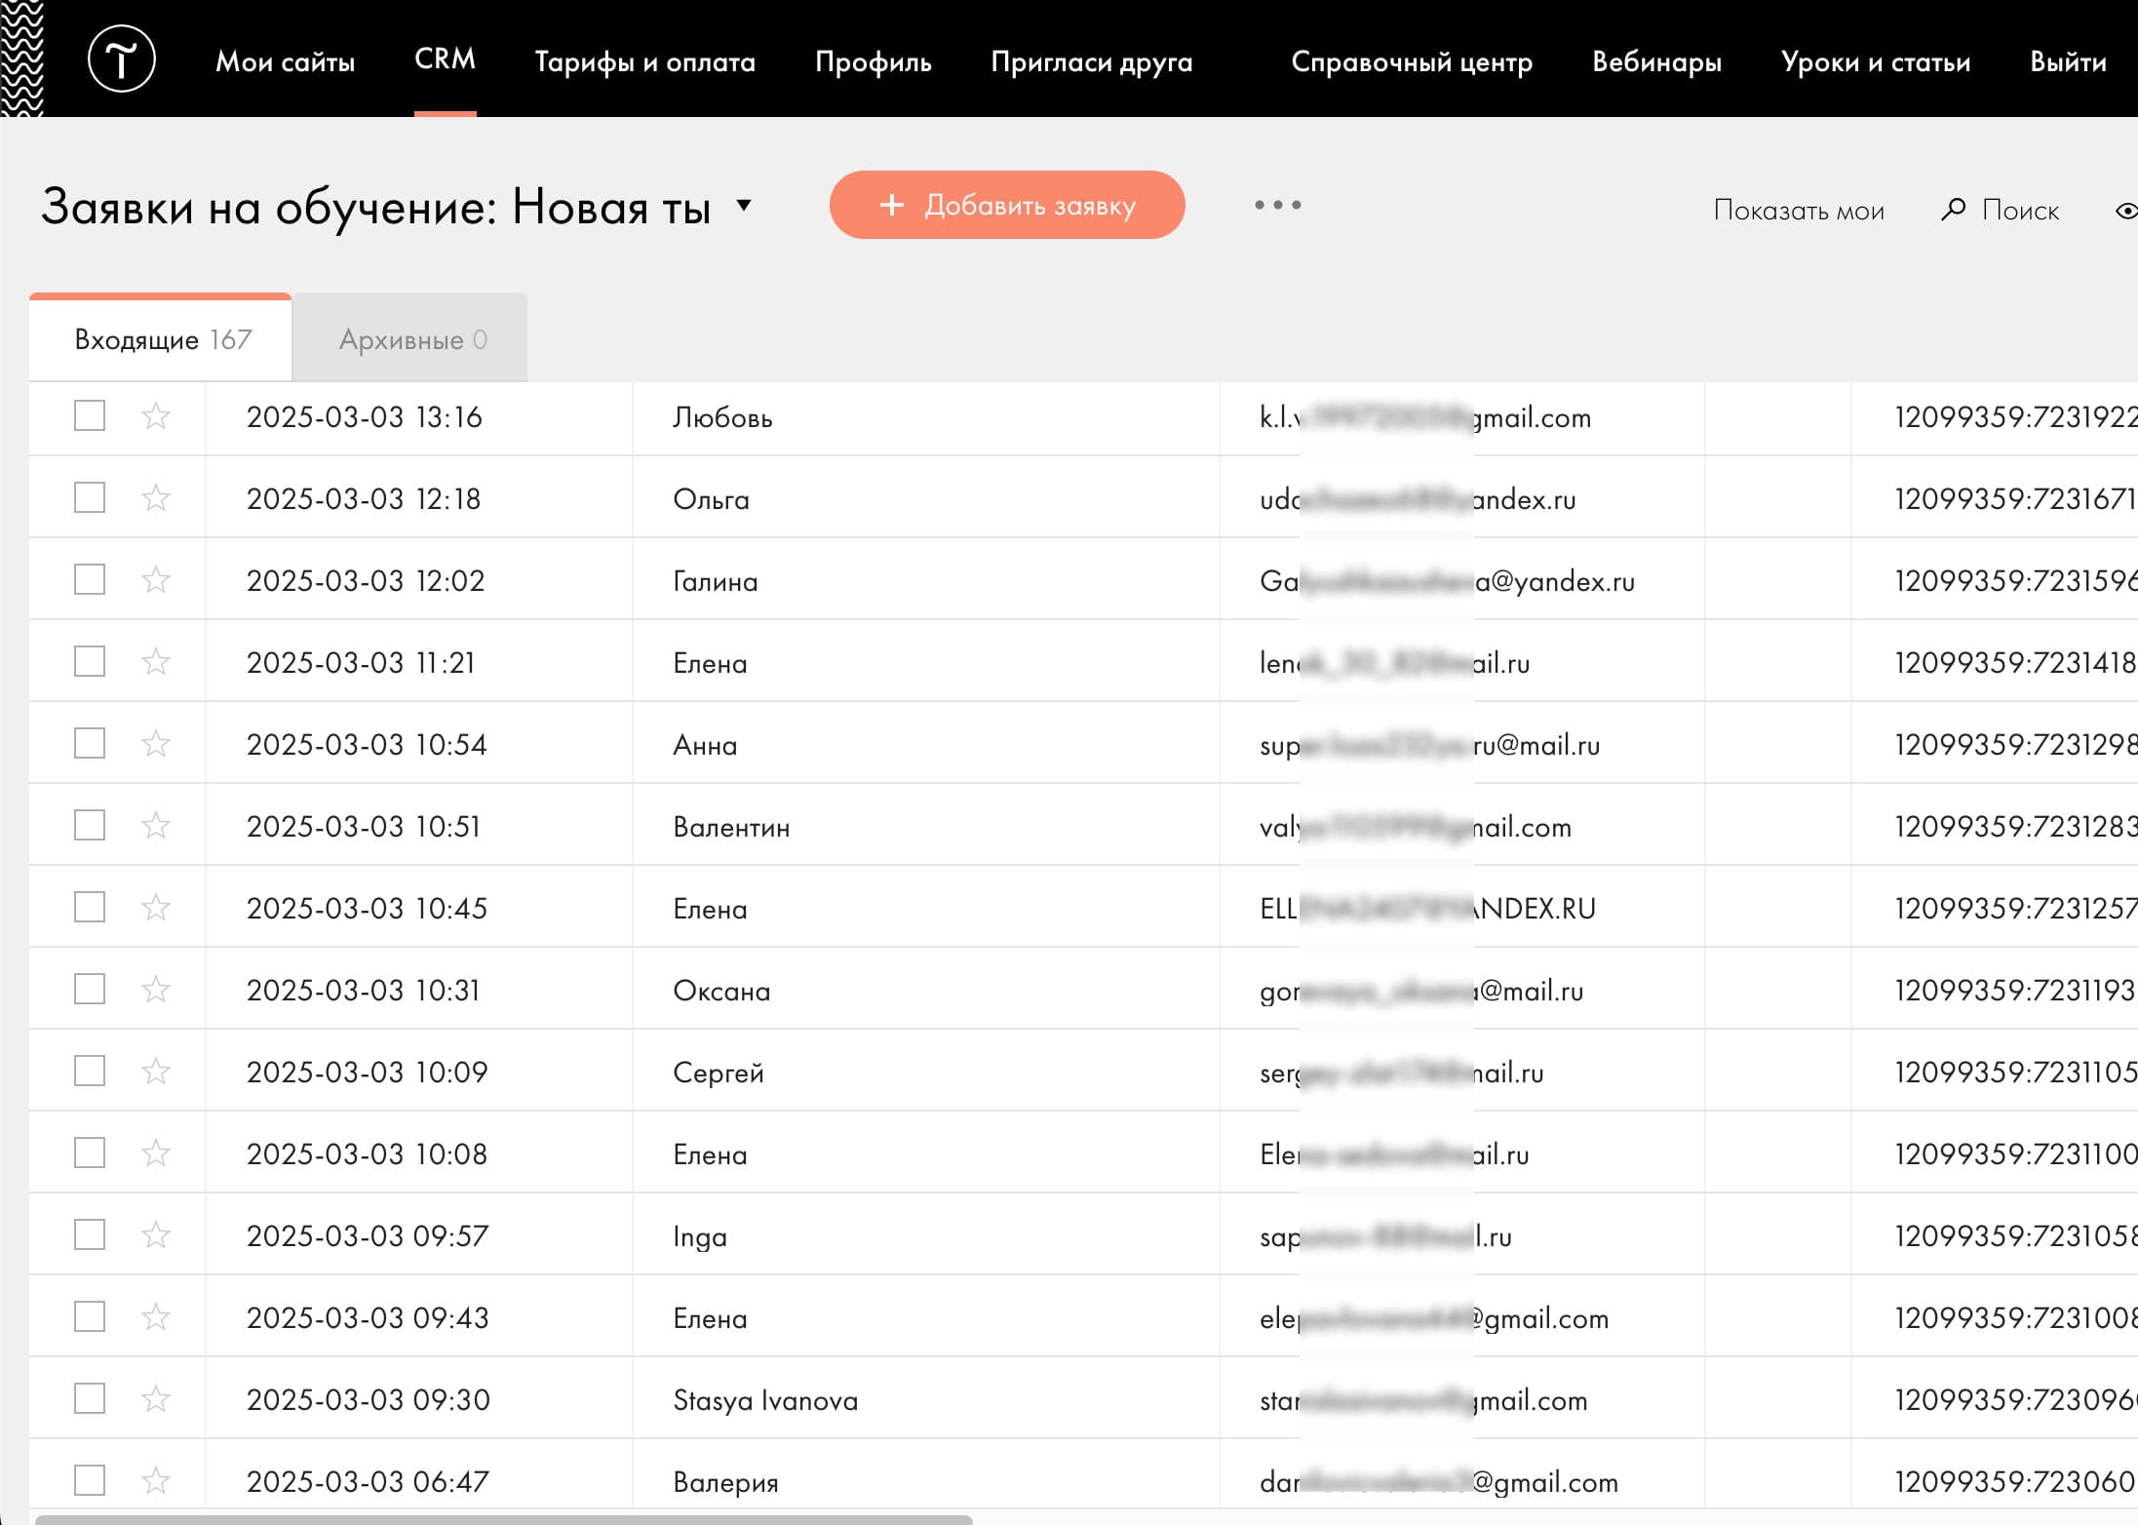Check the Сергей row checkbox
Viewport: 2138px width, 1525px height.
point(90,1071)
